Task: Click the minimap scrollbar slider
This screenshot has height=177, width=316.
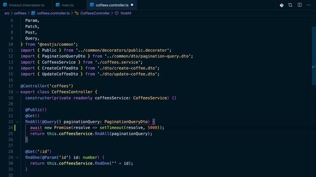Action: (314, 56)
